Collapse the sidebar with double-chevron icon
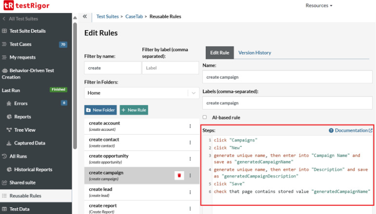The image size is (376, 214). (85, 16)
